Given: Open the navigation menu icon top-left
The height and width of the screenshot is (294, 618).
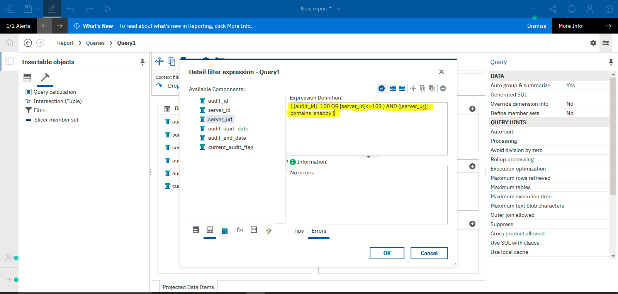Looking at the screenshot, I should click(x=9, y=8).
